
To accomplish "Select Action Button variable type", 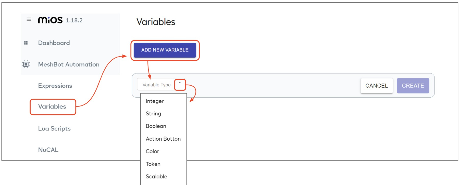I will coord(163,139).
